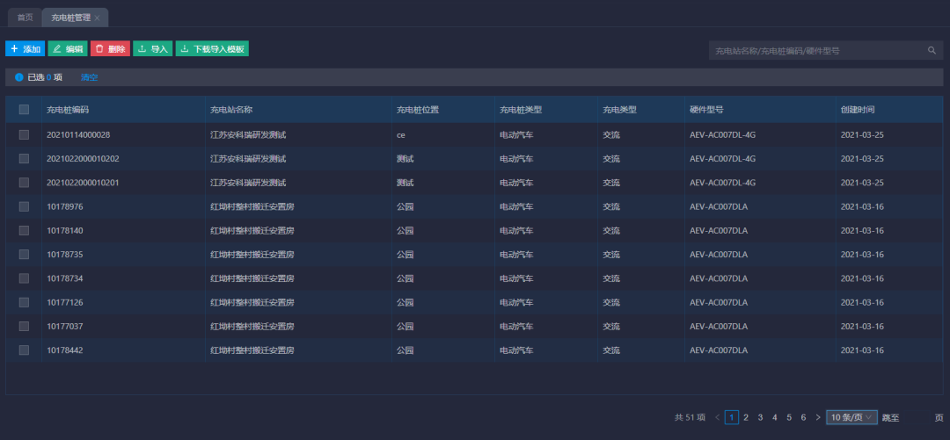The height and width of the screenshot is (440, 950).
Task: Focus the 充电站名称 search input field
Action: pyautogui.click(x=825, y=50)
